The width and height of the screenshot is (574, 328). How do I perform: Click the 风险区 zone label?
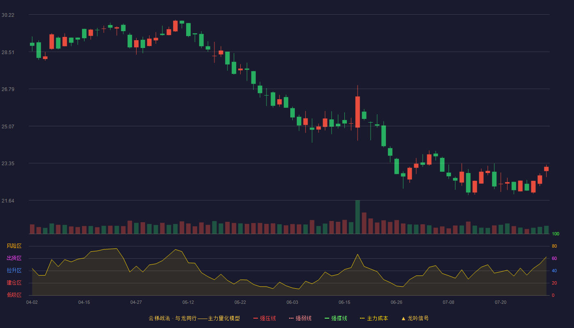tap(14, 246)
